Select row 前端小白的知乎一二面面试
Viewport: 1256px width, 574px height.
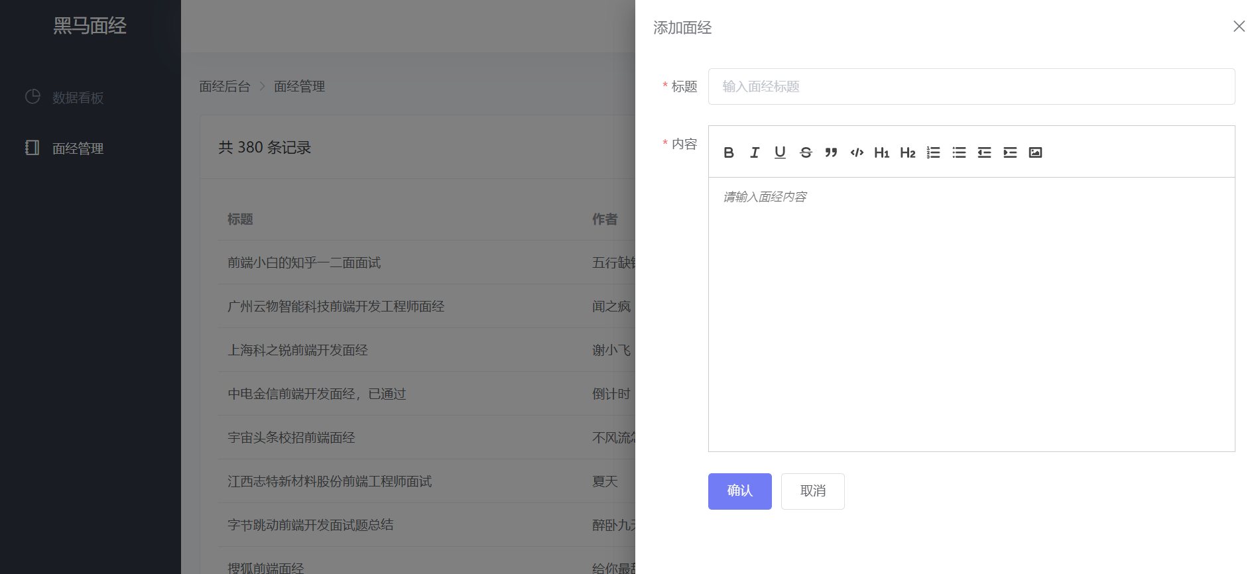pyautogui.click(x=426, y=262)
